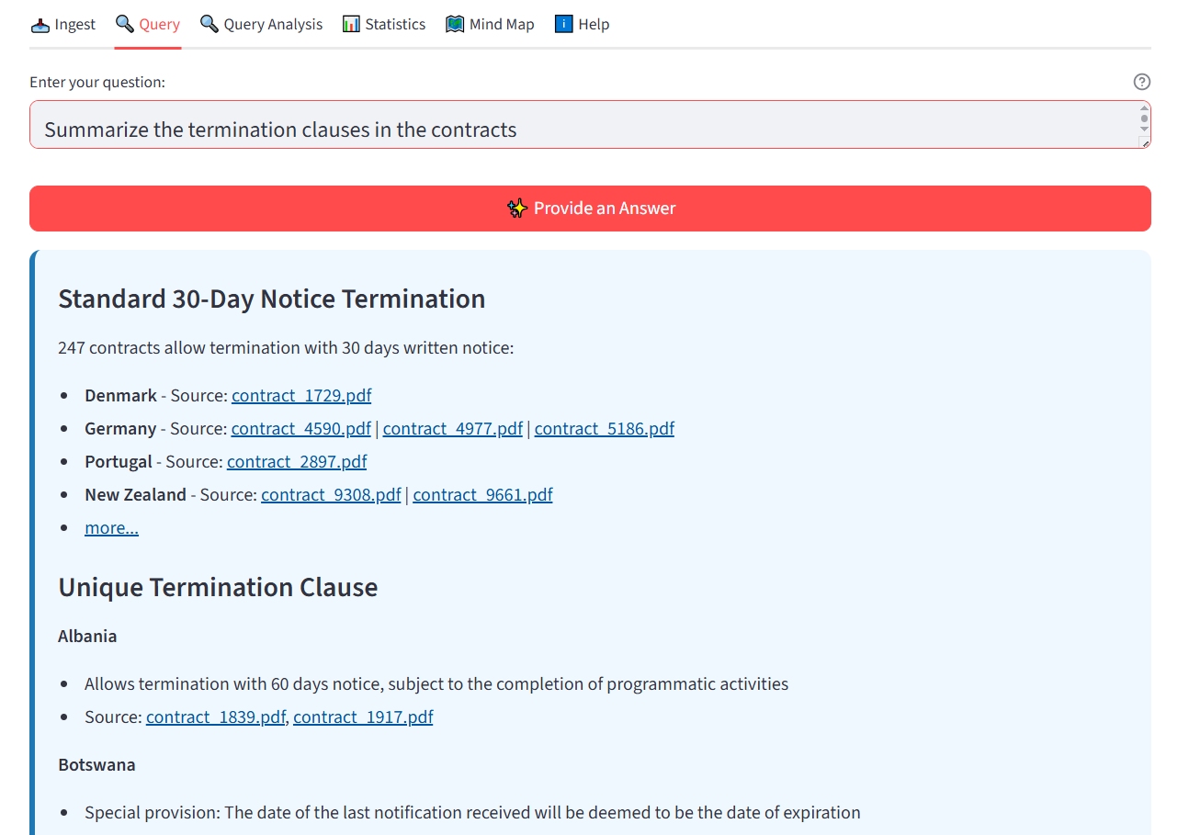
Task: Click the question box scroll-up arrow
Action: point(1143,108)
